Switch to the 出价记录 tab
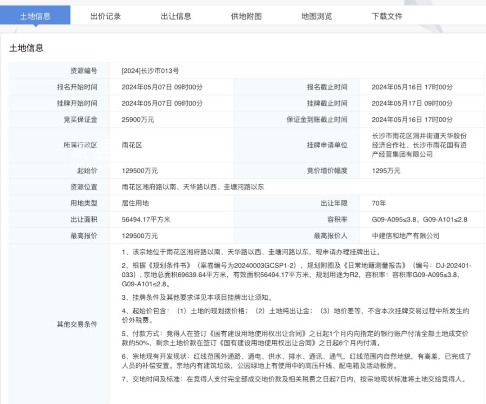 coord(105,16)
